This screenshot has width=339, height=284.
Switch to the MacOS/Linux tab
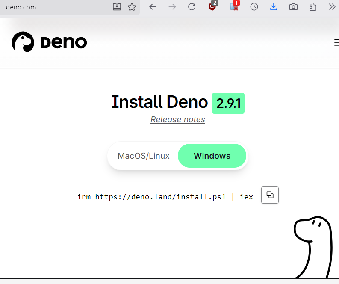(144, 156)
